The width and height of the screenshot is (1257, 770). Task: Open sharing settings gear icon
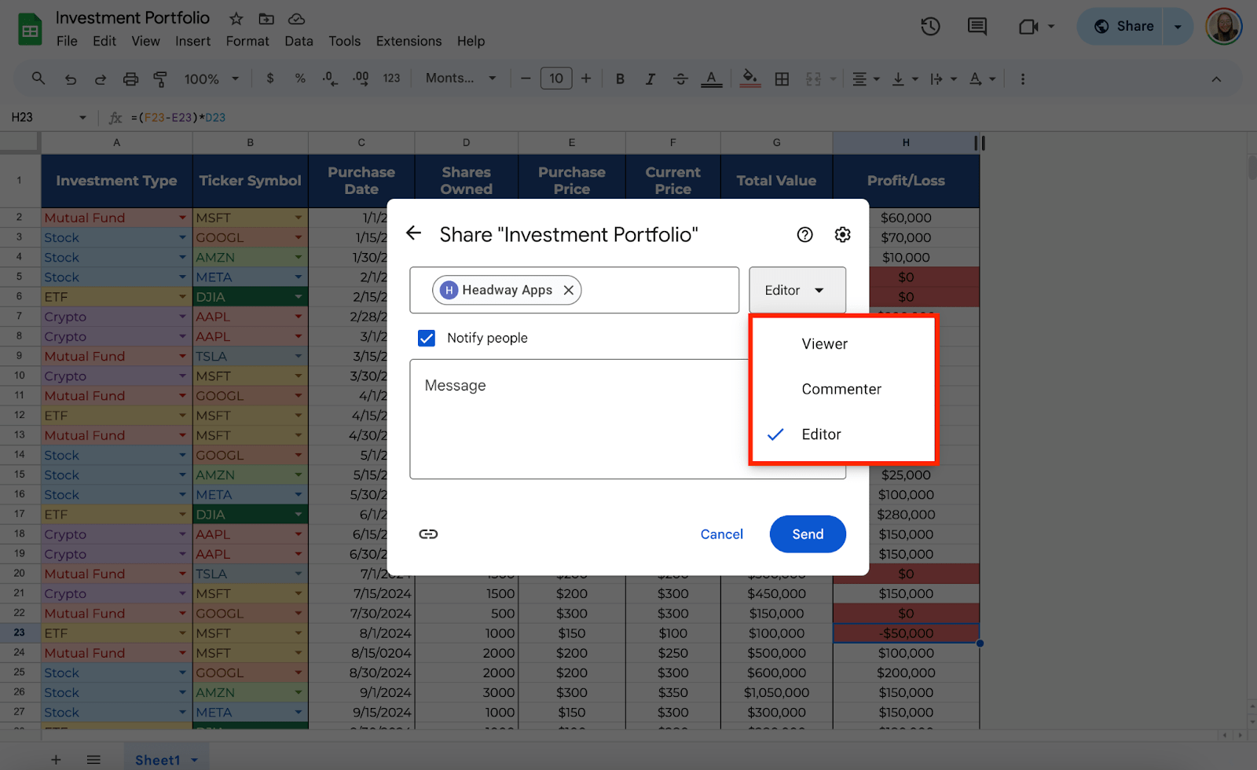842,235
